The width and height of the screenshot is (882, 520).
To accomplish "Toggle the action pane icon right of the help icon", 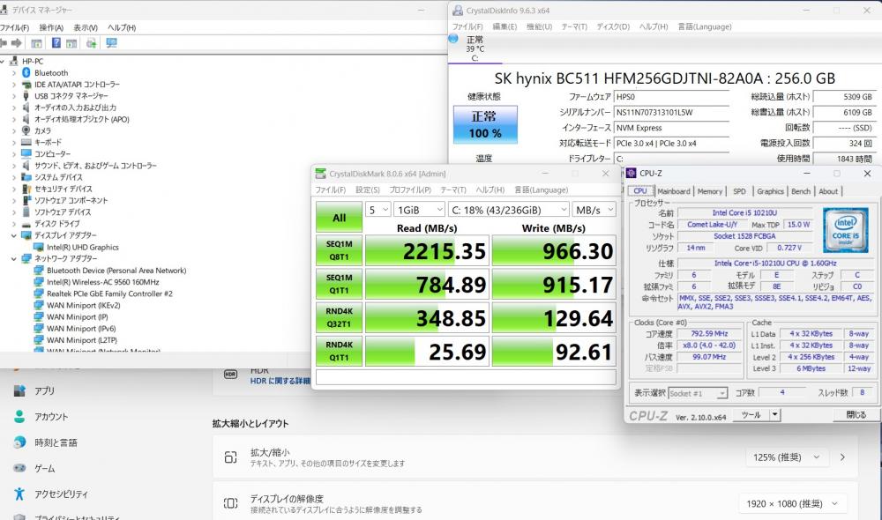I will click(x=71, y=43).
